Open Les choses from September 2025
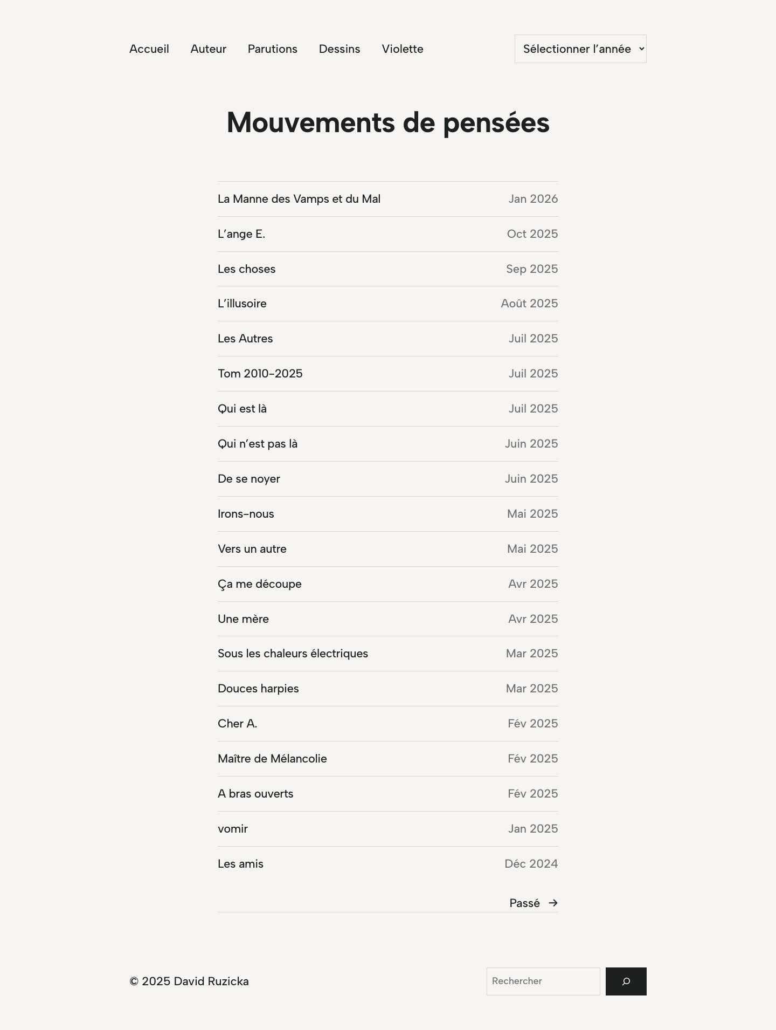The image size is (776, 1030). 246,269
